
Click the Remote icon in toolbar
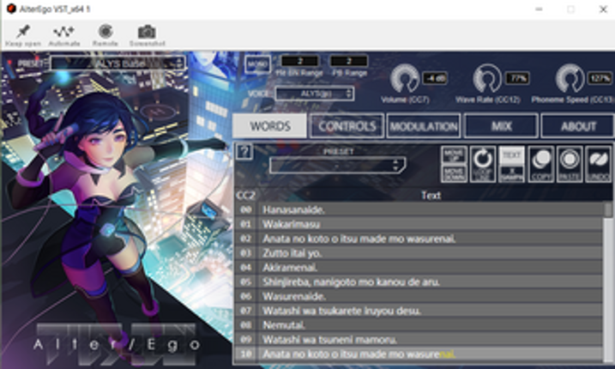coord(105,32)
